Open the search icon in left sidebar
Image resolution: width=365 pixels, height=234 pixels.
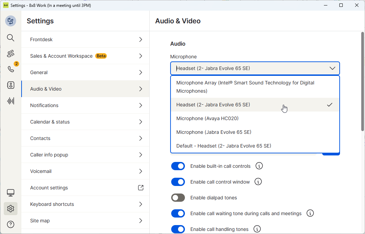[x=11, y=37]
